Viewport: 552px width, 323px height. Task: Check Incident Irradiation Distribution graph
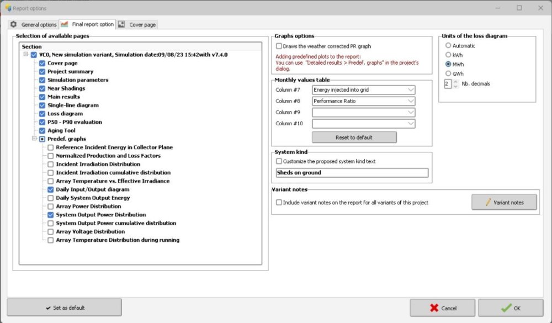[x=51, y=164]
